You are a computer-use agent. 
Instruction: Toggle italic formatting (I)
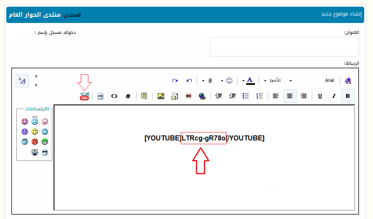coord(334,96)
